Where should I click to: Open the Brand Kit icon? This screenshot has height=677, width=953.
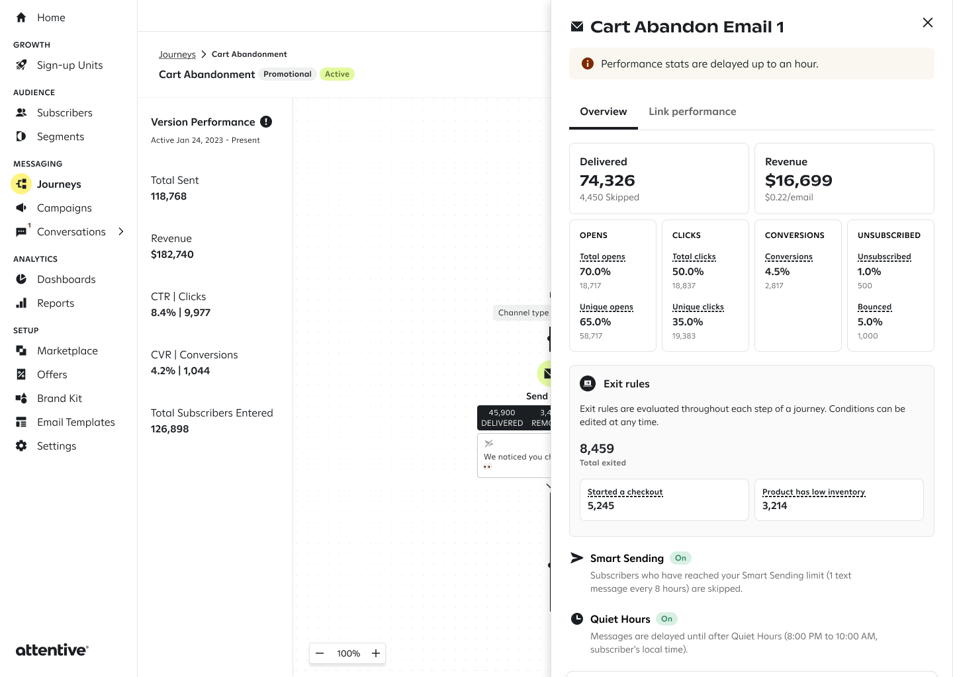[21, 398]
